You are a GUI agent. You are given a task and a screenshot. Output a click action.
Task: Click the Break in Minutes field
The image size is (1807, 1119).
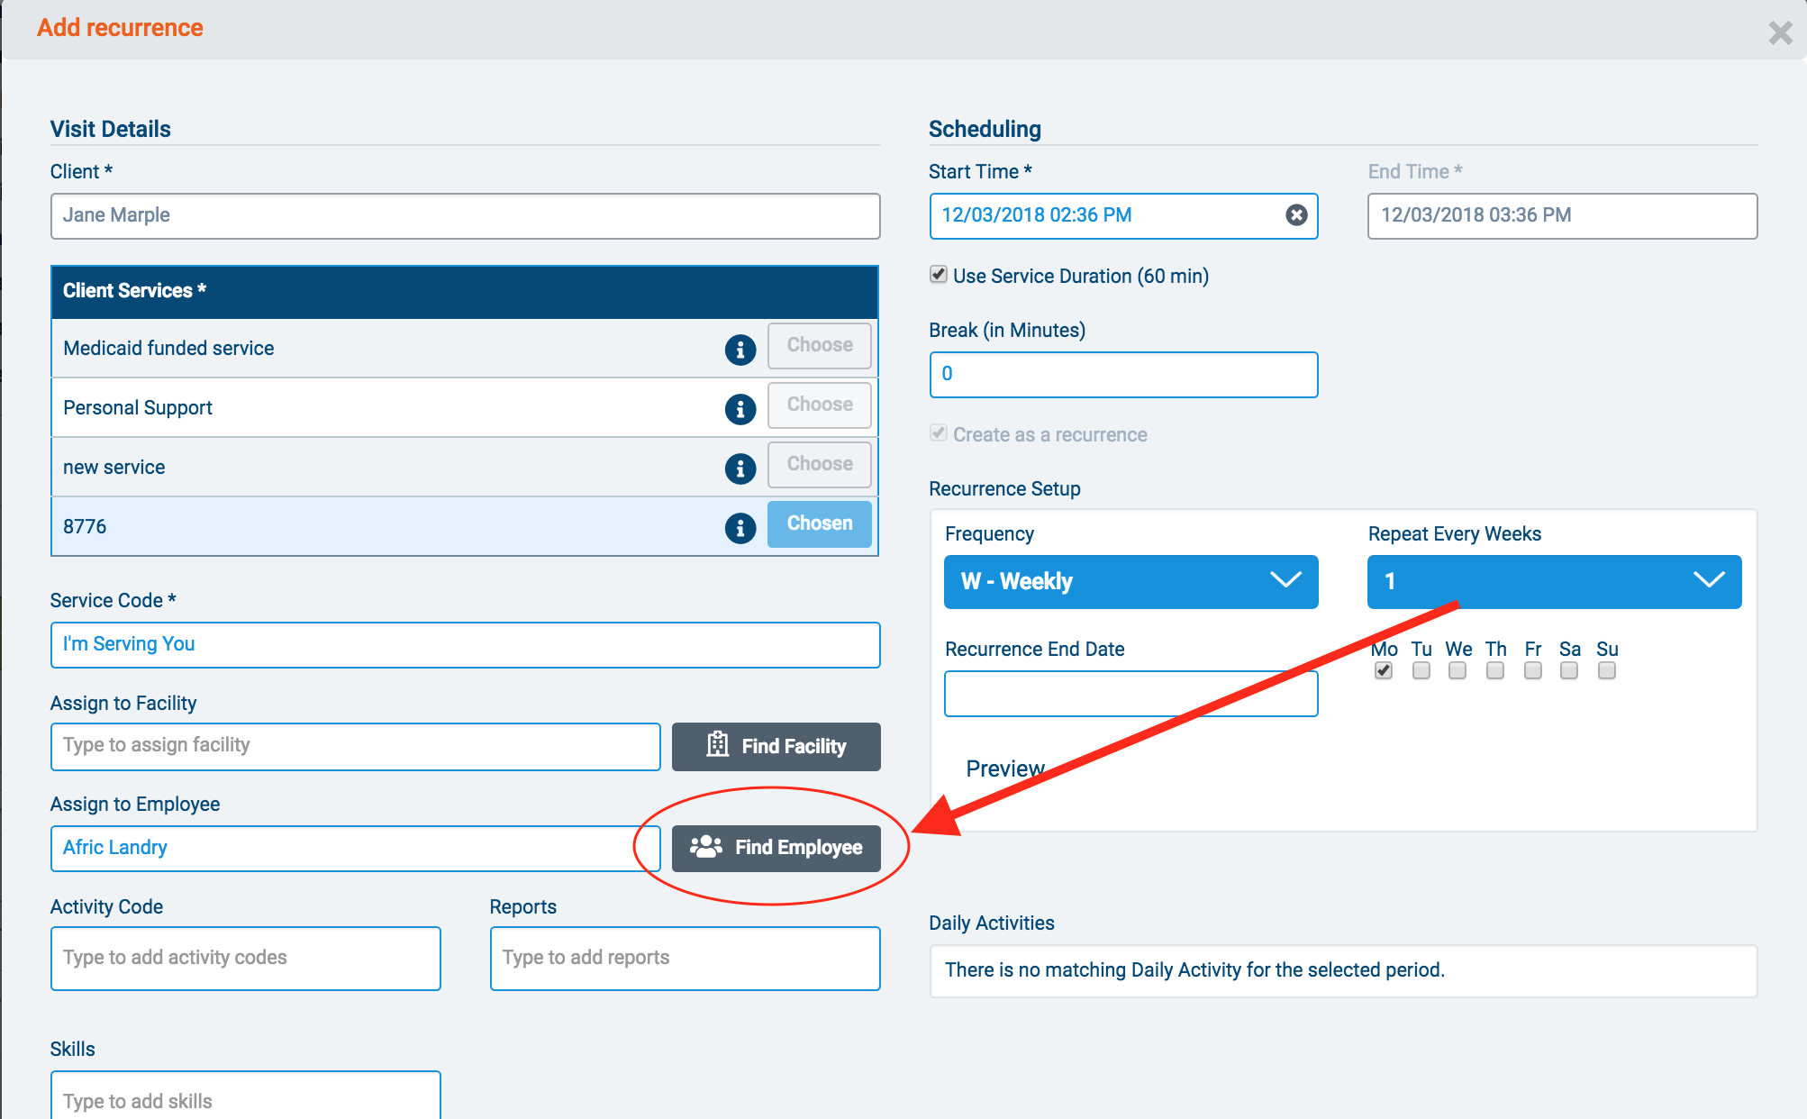[x=1123, y=374]
